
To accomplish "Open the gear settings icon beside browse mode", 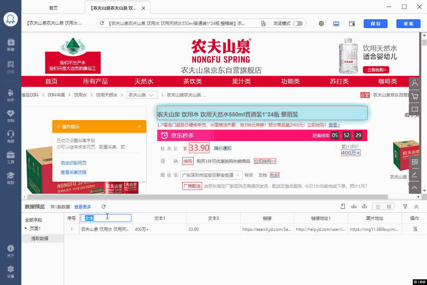I will (321, 24).
